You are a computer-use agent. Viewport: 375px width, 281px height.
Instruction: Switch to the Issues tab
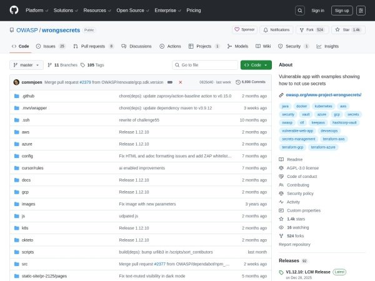51,46
